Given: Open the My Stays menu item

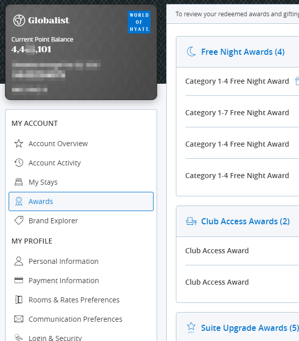Looking at the screenshot, I should point(81,182).
